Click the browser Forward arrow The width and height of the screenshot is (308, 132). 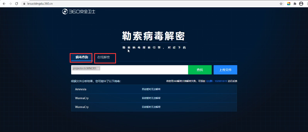pos(10,4)
